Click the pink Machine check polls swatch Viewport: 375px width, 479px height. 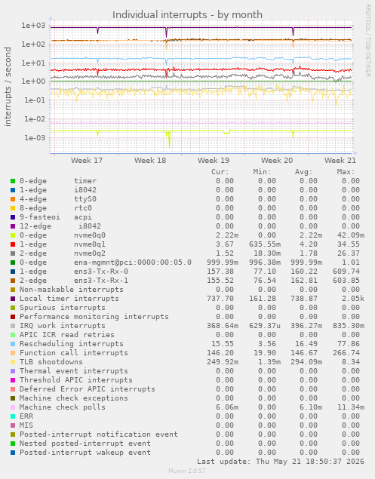coord(13,407)
